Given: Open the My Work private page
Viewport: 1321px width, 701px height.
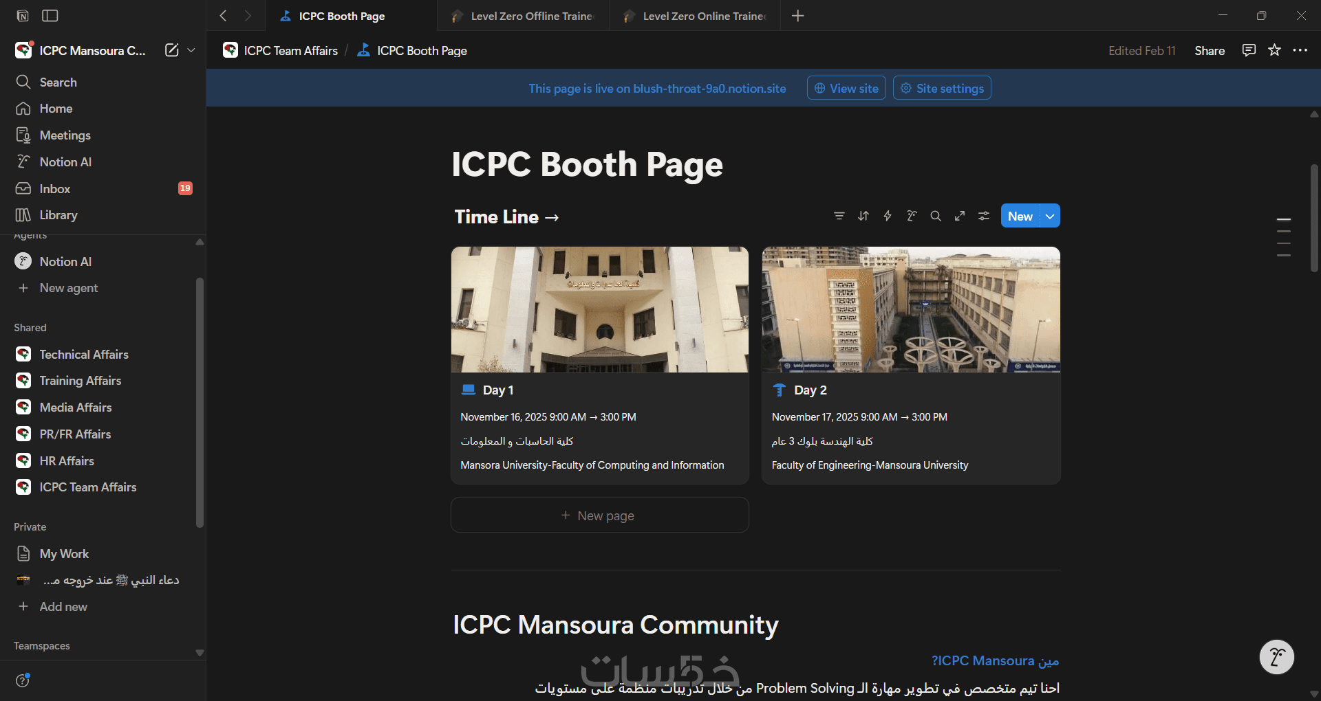Looking at the screenshot, I should pos(100,554).
